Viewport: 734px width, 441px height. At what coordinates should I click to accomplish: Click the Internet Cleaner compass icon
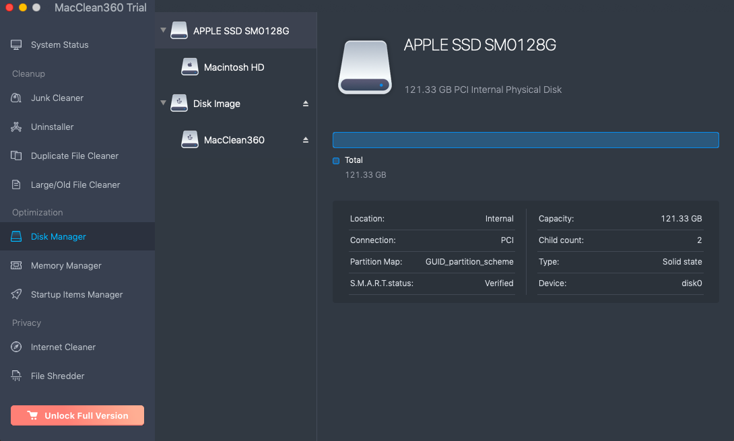coord(16,347)
